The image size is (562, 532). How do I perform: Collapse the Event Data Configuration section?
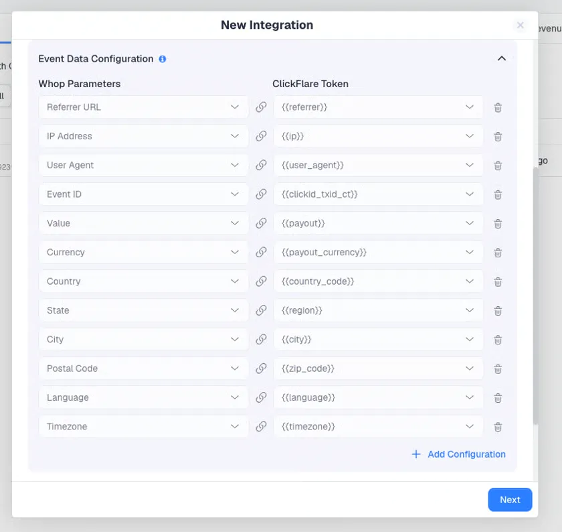tap(502, 58)
